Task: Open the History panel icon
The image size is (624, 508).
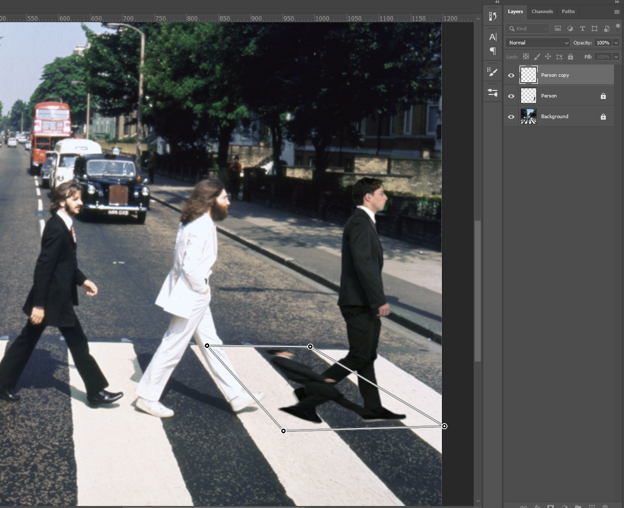Action: point(493,16)
